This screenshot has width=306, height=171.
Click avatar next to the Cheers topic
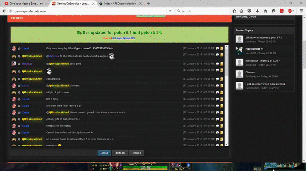[x=239, y=74]
